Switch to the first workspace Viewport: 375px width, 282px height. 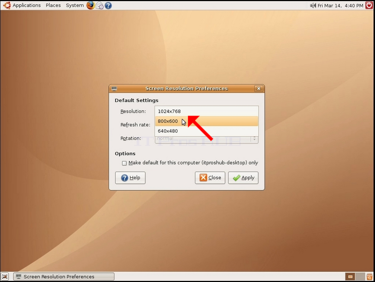(x=350, y=277)
